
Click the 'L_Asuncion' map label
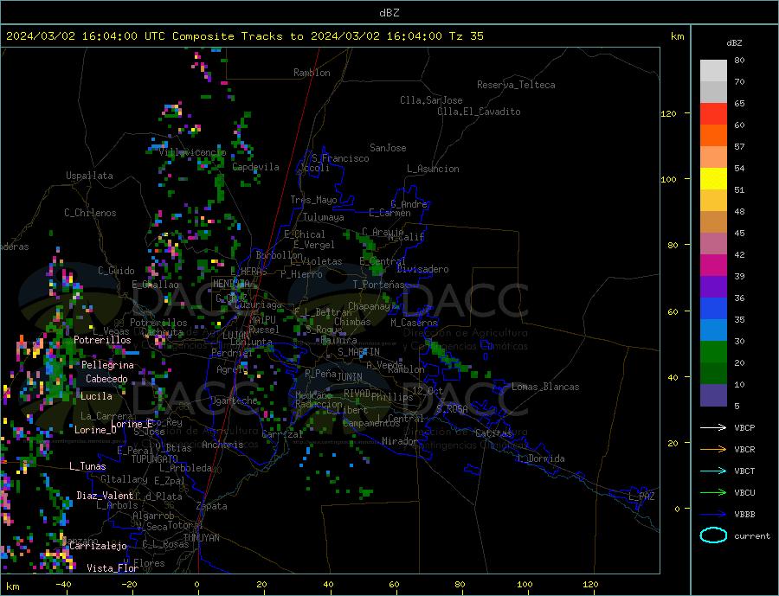click(x=434, y=169)
